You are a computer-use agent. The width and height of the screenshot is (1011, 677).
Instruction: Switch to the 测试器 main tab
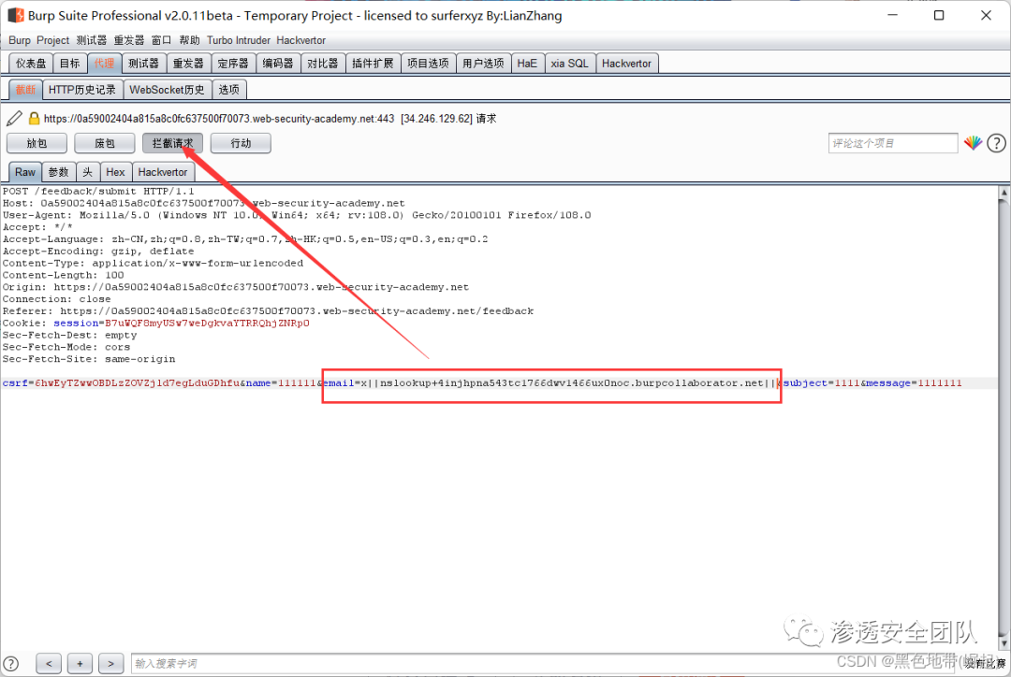pyautogui.click(x=143, y=64)
